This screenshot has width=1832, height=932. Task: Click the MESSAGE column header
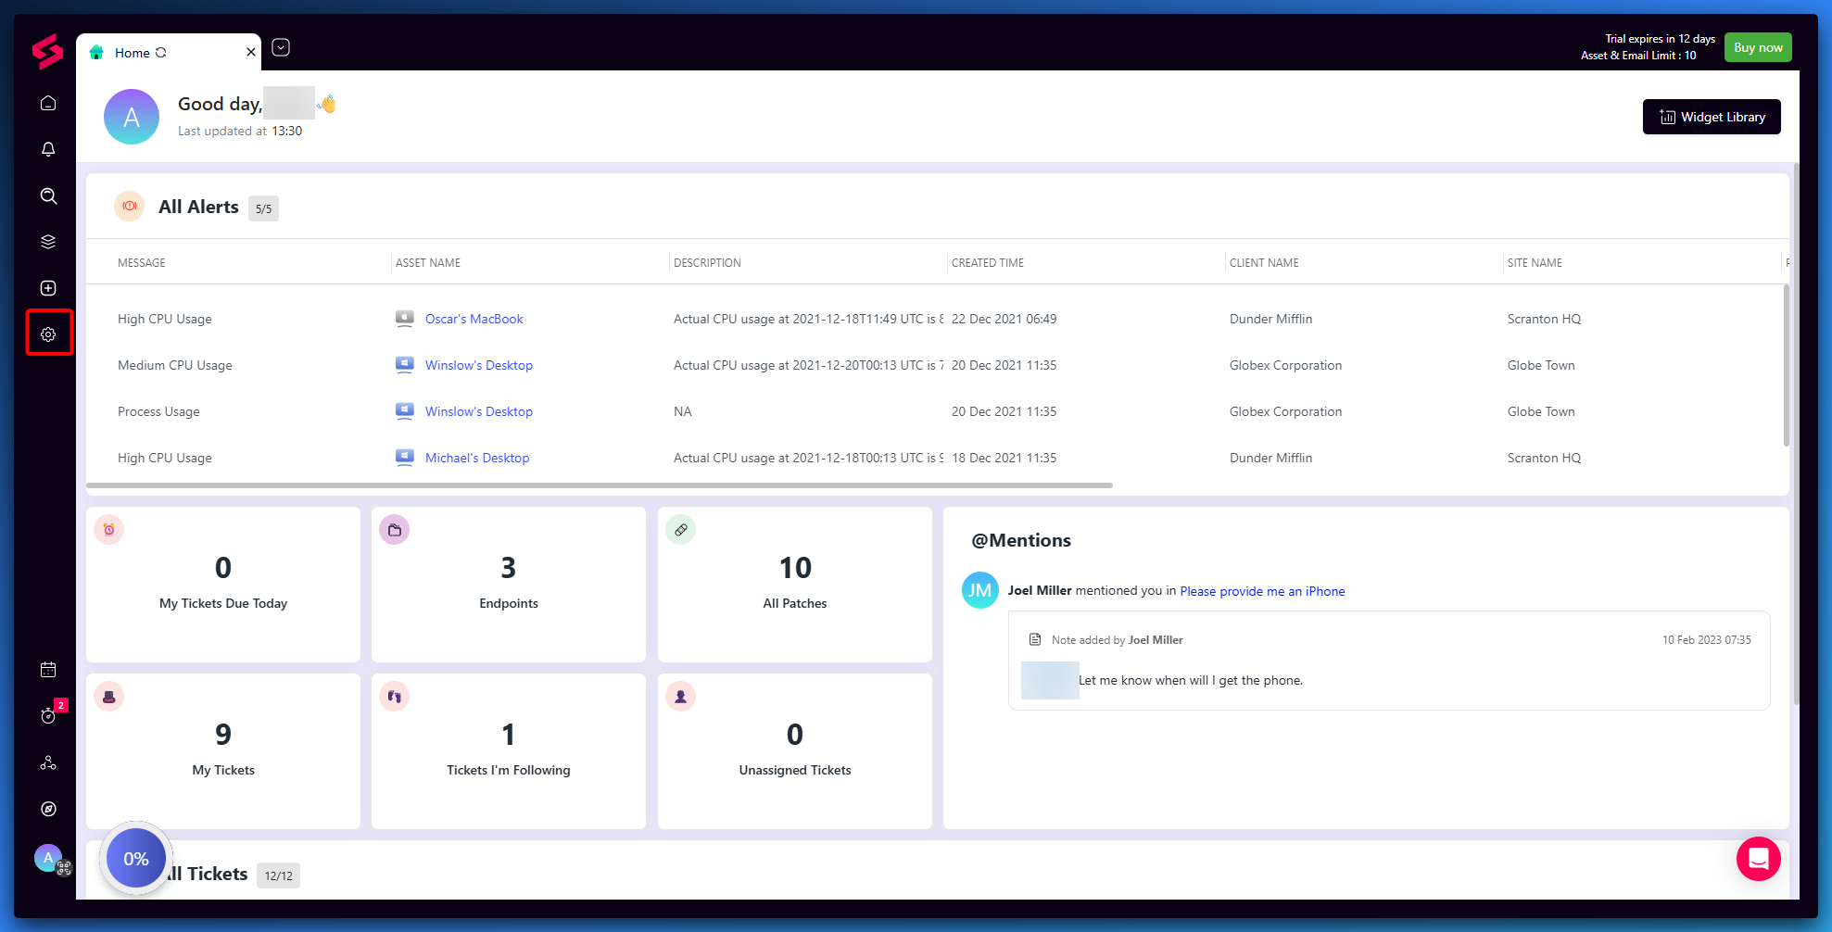tap(142, 263)
